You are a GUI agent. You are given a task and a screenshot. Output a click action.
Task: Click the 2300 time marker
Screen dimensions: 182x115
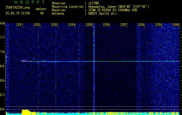click(176, 24)
